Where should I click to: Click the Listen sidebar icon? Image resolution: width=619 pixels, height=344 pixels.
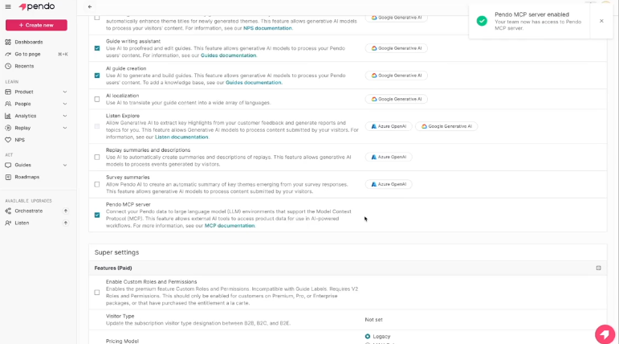pyautogui.click(x=8, y=223)
